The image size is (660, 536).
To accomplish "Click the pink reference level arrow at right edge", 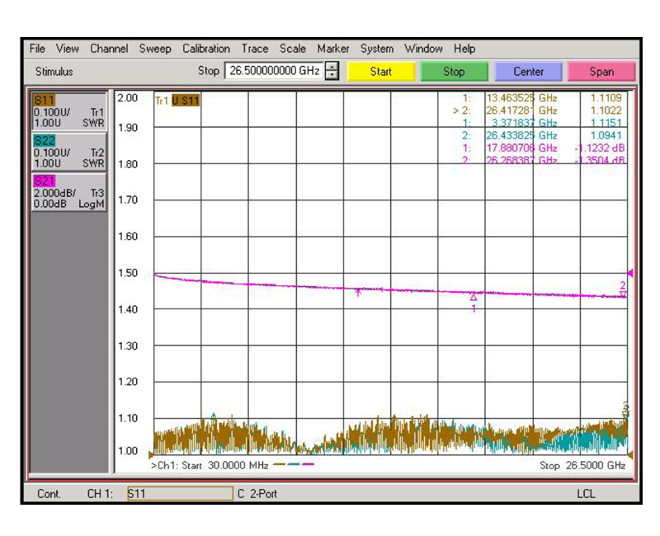I will [x=630, y=273].
